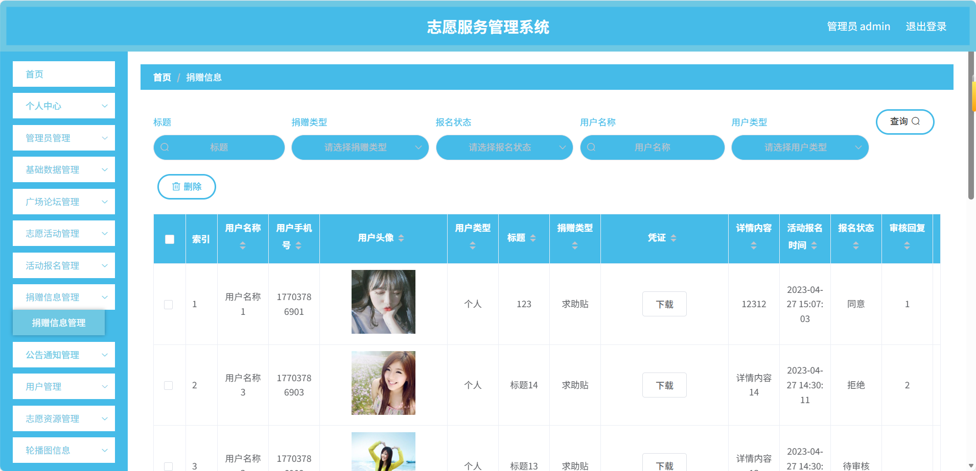This screenshot has width=976, height=471.
Task: Click 标题13 cell in row 3
Action: tap(524, 466)
